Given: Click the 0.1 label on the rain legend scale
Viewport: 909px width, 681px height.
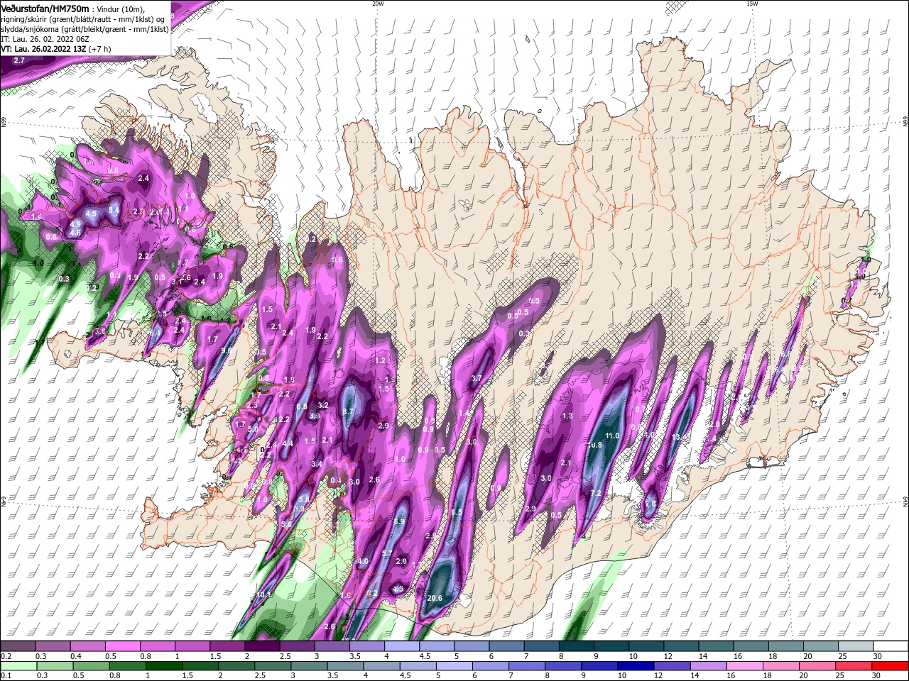Looking at the screenshot, I should 6,676.
